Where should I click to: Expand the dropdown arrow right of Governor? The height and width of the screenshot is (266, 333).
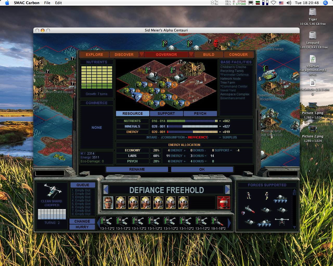pos(191,55)
